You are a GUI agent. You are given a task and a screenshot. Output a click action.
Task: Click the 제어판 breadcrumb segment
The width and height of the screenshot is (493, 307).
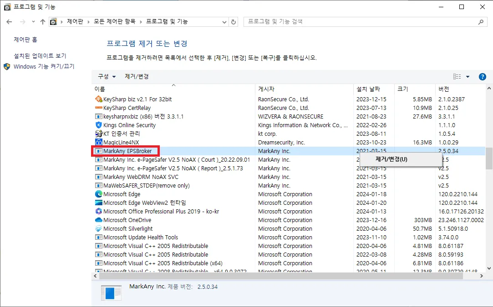click(75, 22)
